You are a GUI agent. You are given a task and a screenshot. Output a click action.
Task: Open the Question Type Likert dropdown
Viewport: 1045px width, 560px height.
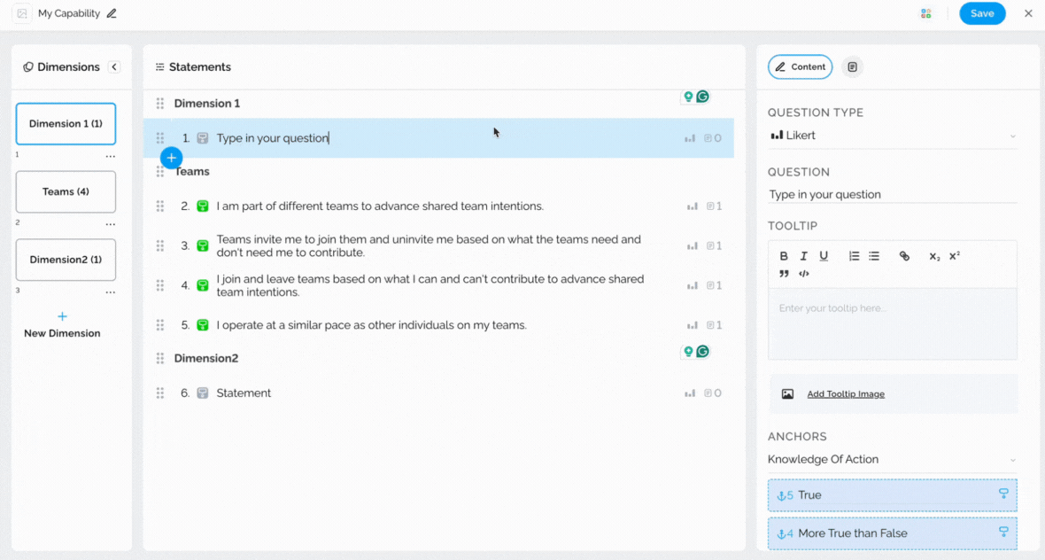(x=892, y=136)
